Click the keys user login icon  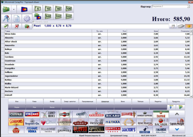coord(6,18)
